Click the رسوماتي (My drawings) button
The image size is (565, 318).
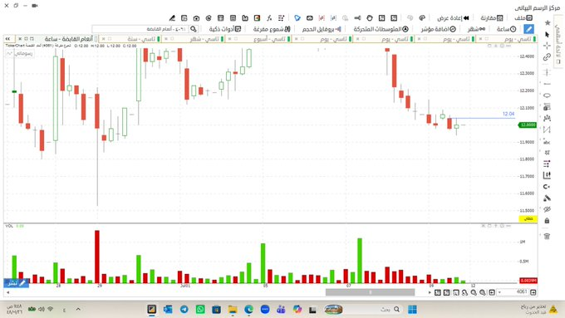[x=20, y=53]
